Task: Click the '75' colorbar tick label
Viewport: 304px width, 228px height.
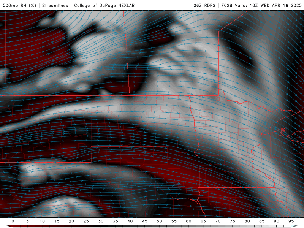Action: (x=233, y=221)
